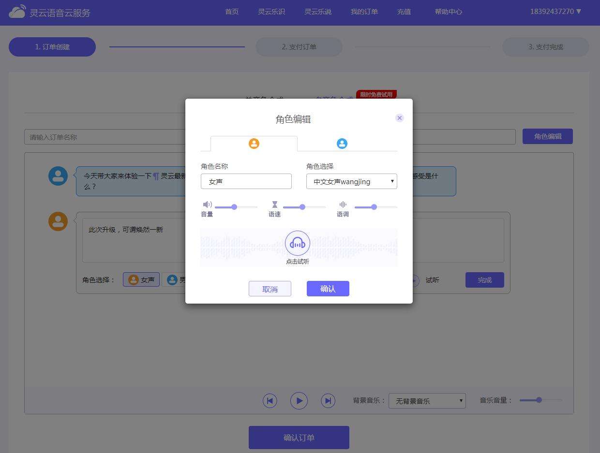The width and height of the screenshot is (600, 453).
Task: Select the orange avatar role tab
Action: point(254,144)
